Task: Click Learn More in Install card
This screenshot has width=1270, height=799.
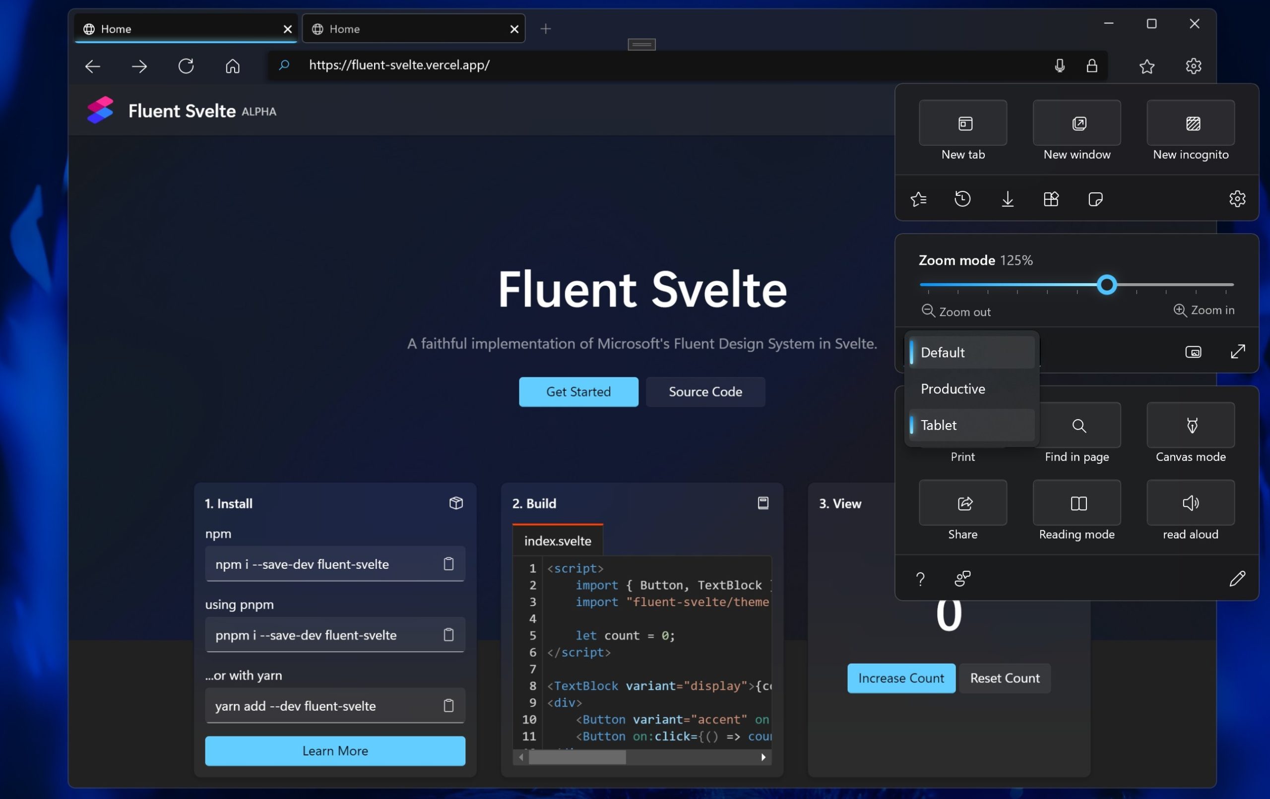Action: pos(335,750)
